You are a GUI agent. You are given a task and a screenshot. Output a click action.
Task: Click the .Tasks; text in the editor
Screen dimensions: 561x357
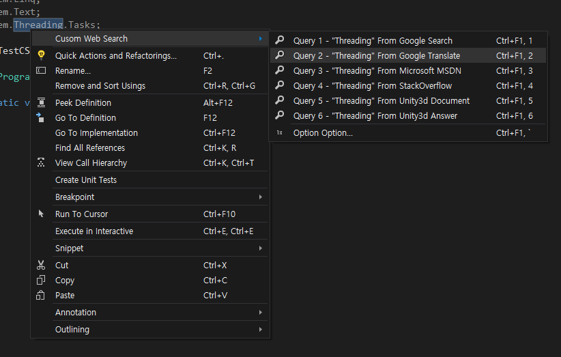tap(82, 25)
